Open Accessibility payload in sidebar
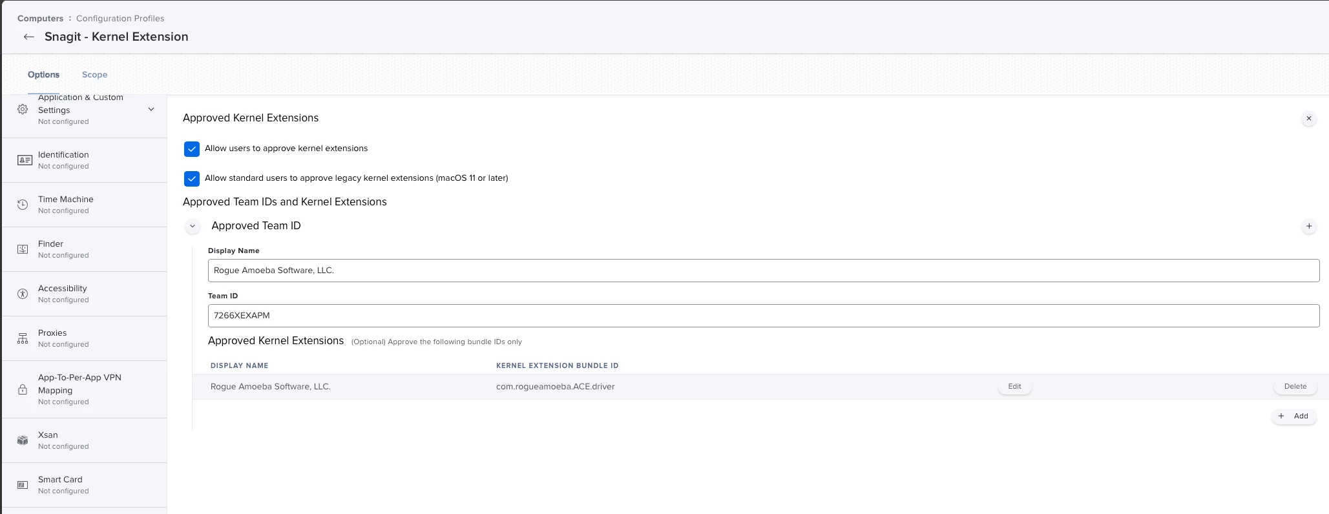1329x514 pixels. [85, 294]
